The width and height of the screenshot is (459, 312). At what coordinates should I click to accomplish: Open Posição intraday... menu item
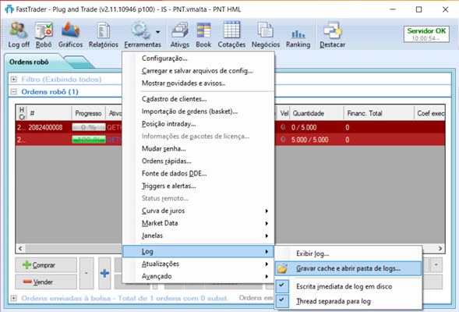click(x=198, y=124)
